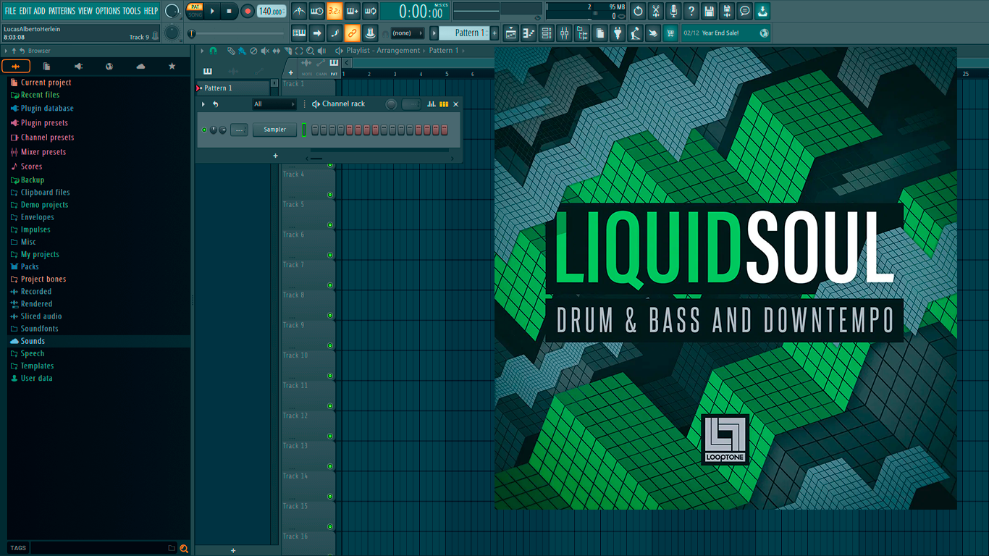Viewport: 989px width, 556px height.
Task: Open the FILE menu
Action: click(10, 11)
